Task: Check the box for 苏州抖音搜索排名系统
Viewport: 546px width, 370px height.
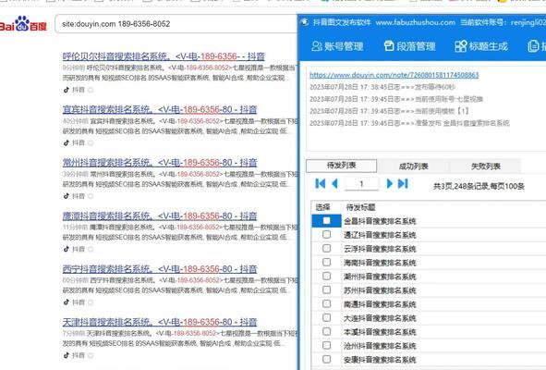Action: point(326,290)
